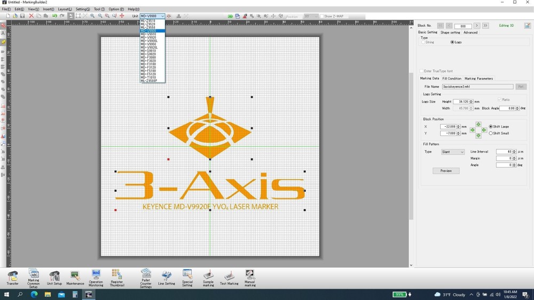Screen dimensions: 534x300
Task: Choose MD-F3000 from the unit list
Action: click(153, 58)
